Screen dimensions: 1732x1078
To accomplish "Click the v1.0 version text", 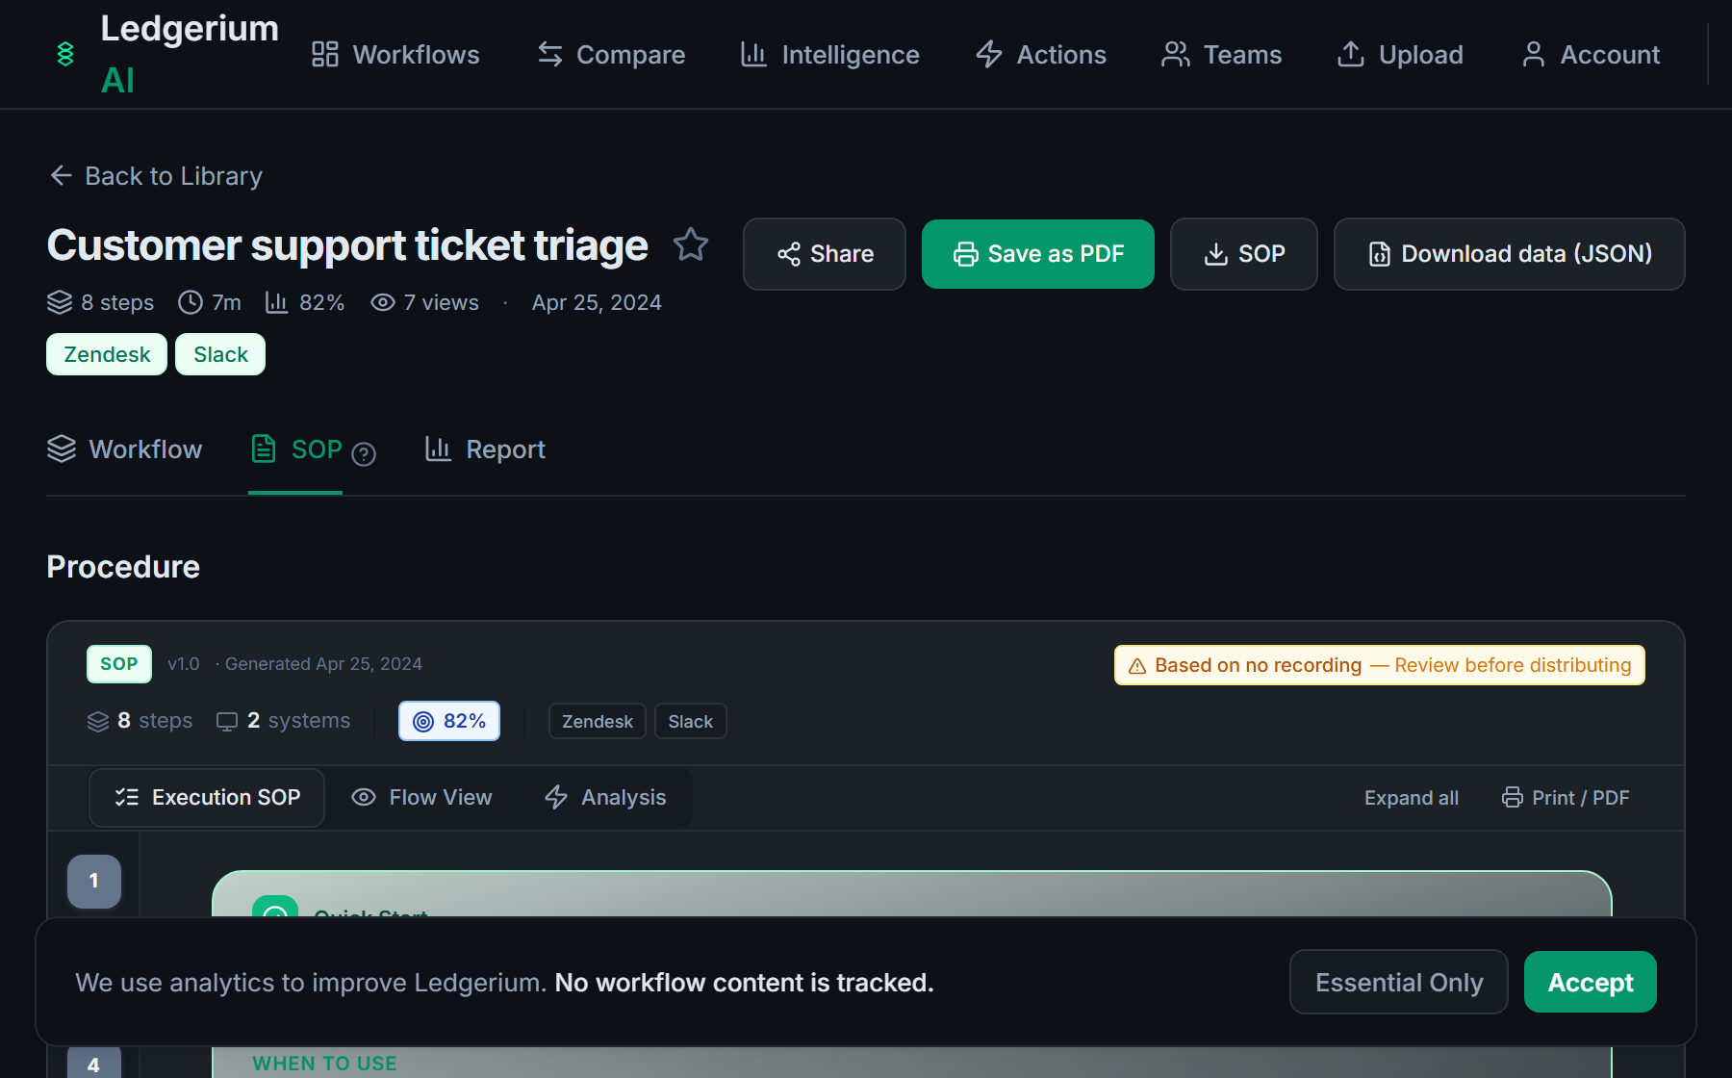I will tap(184, 664).
